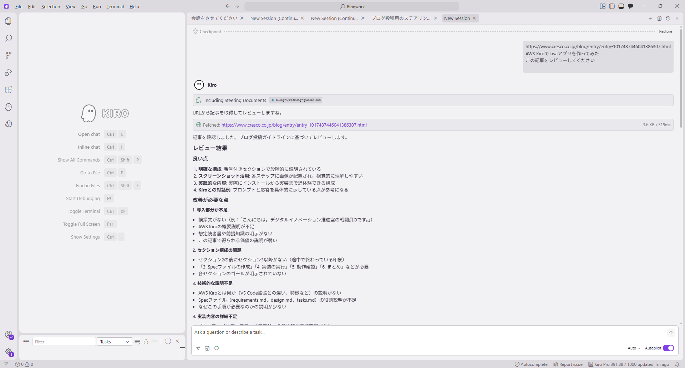Open the conversation history icon
The height and width of the screenshot is (368, 685).
pyautogui.click(x=668, y=18)
